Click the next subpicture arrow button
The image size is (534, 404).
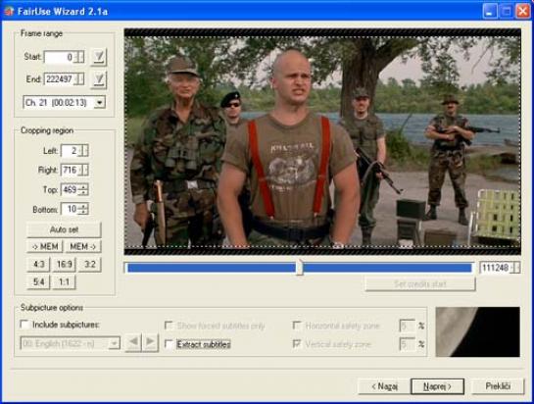(x=150, y=342)
